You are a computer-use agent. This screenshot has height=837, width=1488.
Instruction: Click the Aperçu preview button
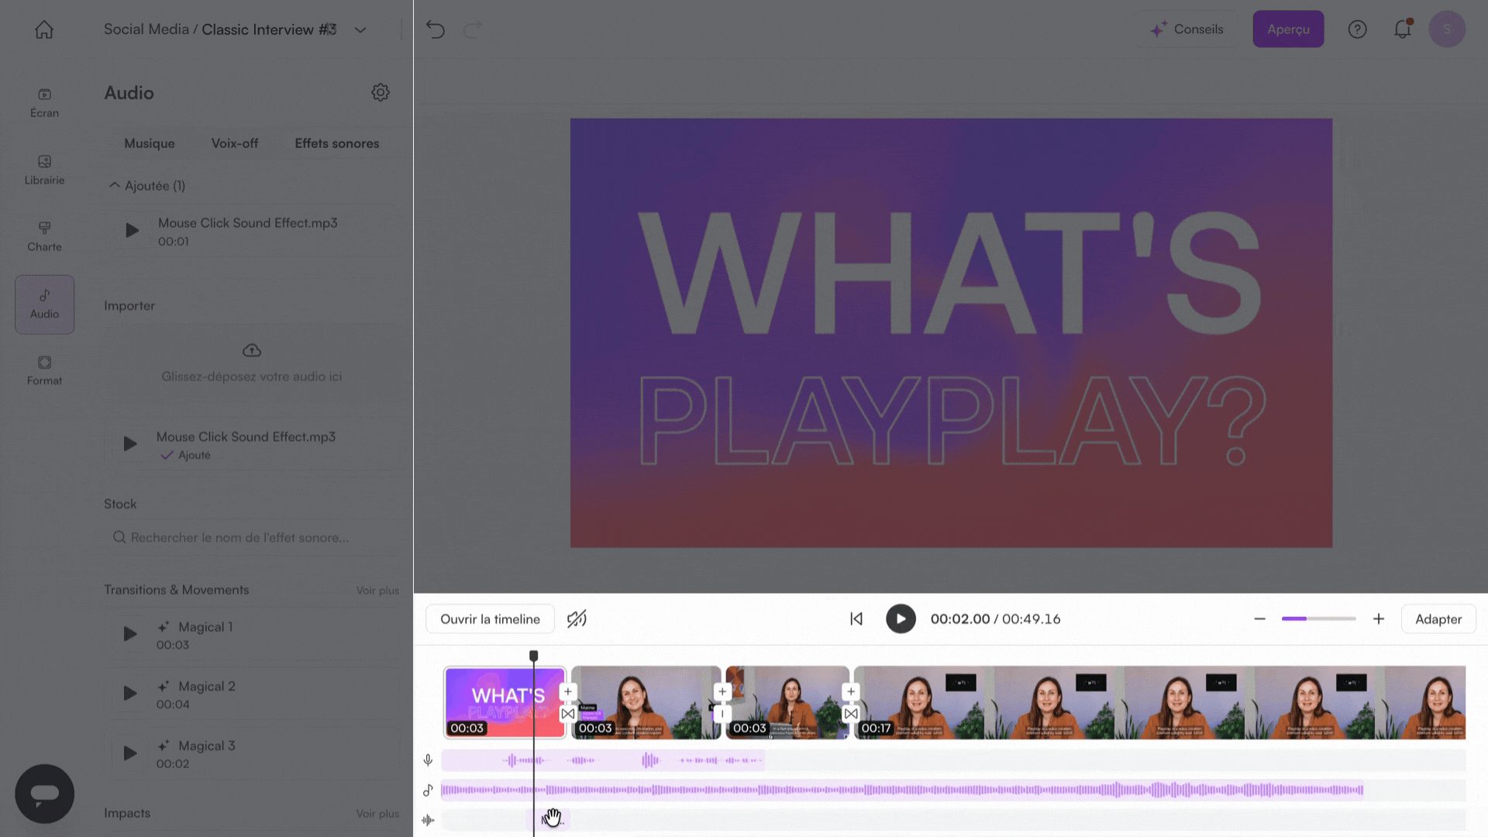(1287, 29)
